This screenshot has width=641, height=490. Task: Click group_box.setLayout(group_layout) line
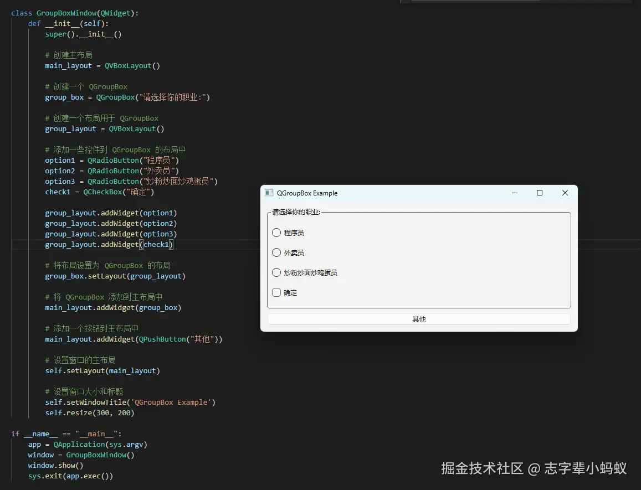click(x=115, y=276)
